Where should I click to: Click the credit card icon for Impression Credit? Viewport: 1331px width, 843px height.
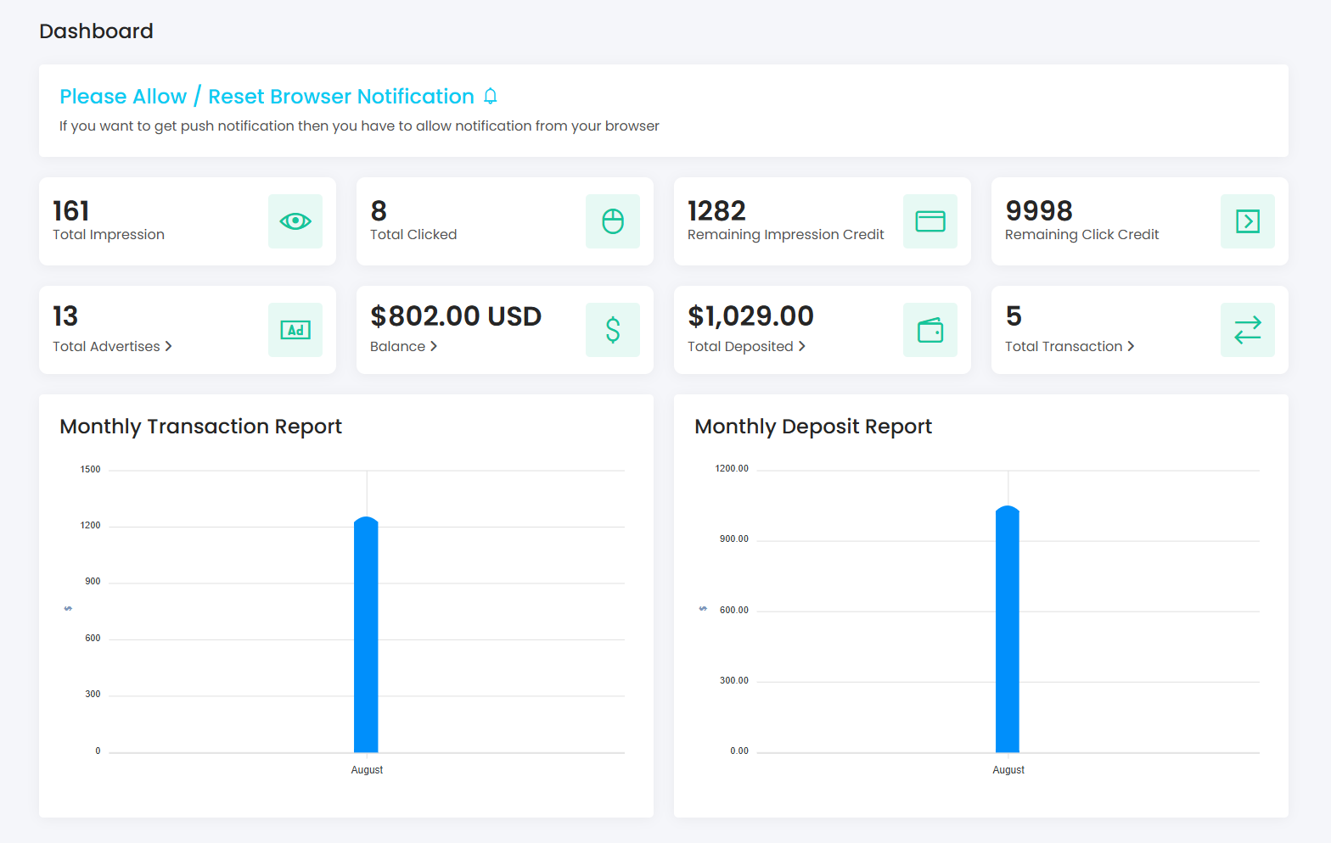(930, 221)
